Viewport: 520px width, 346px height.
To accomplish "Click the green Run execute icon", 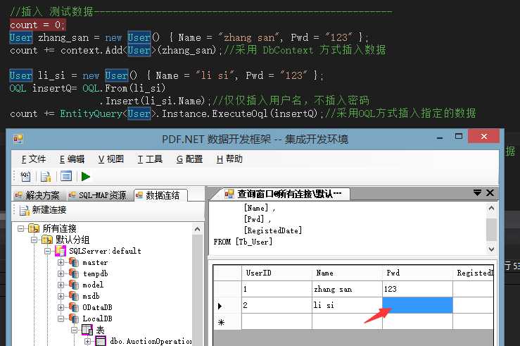I will tap(86, 176).
